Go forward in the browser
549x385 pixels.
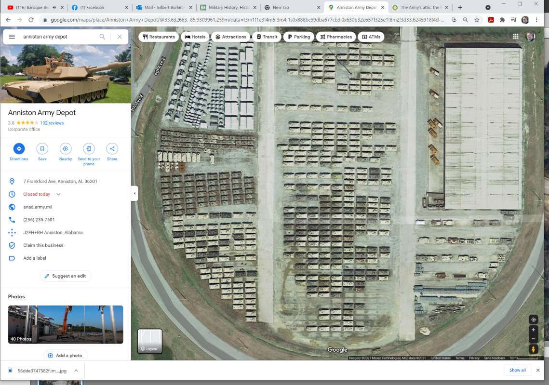[20, 20]
